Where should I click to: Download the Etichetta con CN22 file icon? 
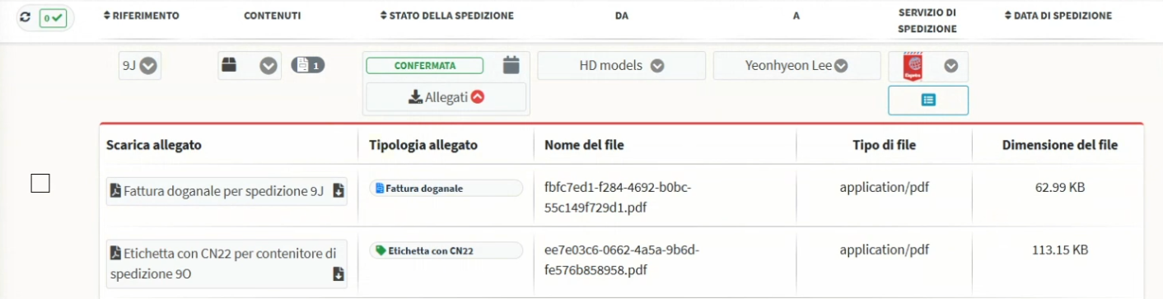point(338,274)
